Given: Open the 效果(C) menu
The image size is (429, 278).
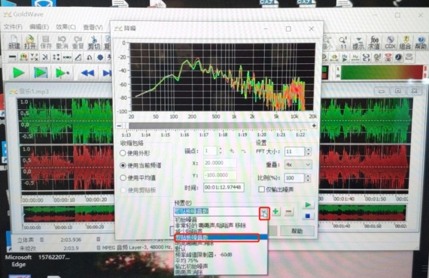Looking at the screenshot, I should [x=65, y=27].
